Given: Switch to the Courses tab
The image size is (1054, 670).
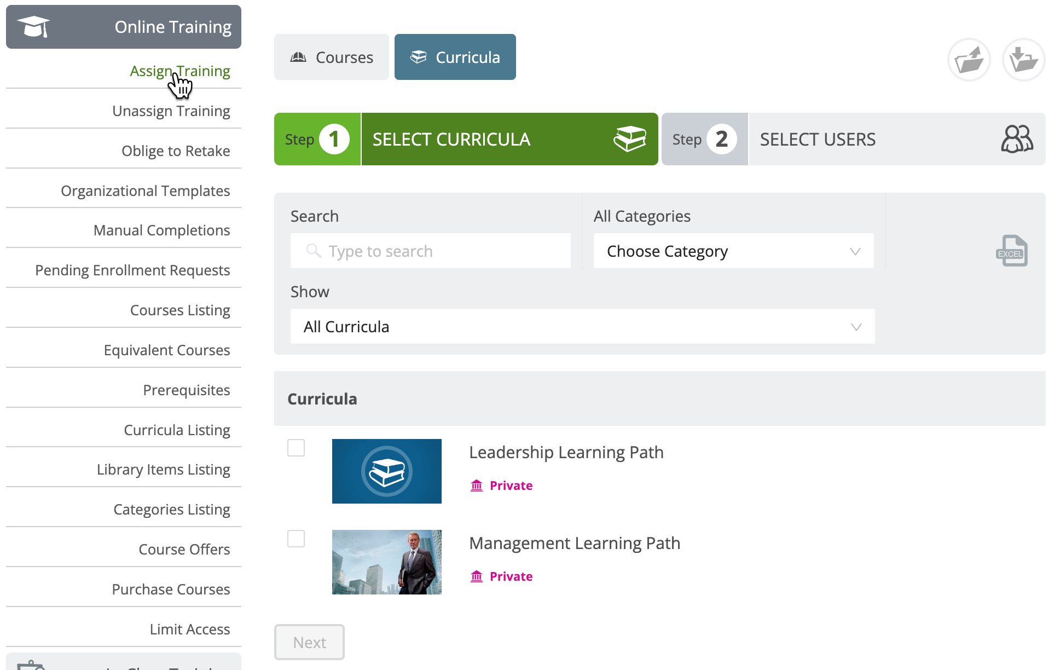Looking at the screenshot, I should (332, 57).
